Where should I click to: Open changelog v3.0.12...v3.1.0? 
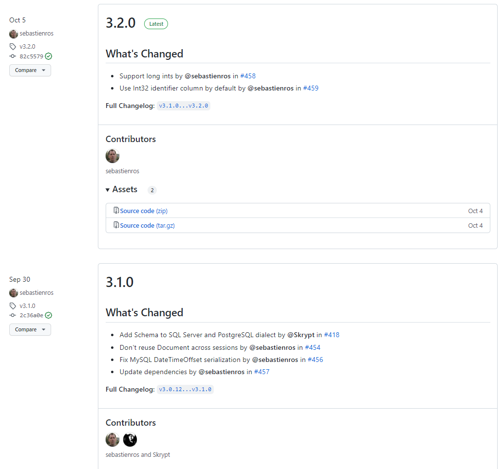coord(185,390)
